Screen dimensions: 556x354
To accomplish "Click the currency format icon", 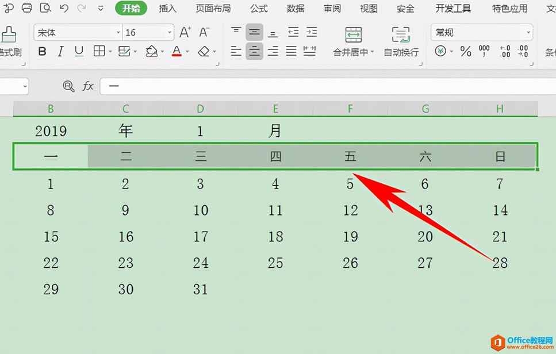I will 440,51.
